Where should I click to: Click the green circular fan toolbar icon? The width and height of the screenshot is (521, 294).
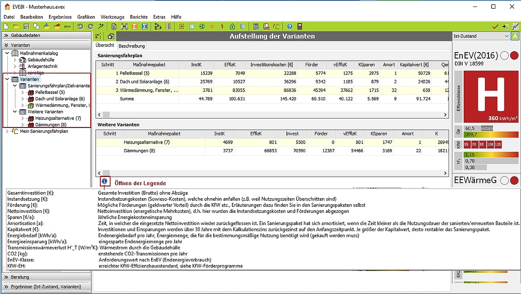pos(202,26)
